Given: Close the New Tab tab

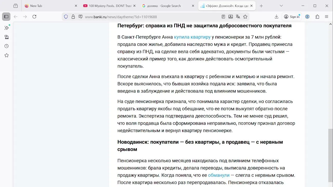Looking at the screenshot, I should 76,6.
